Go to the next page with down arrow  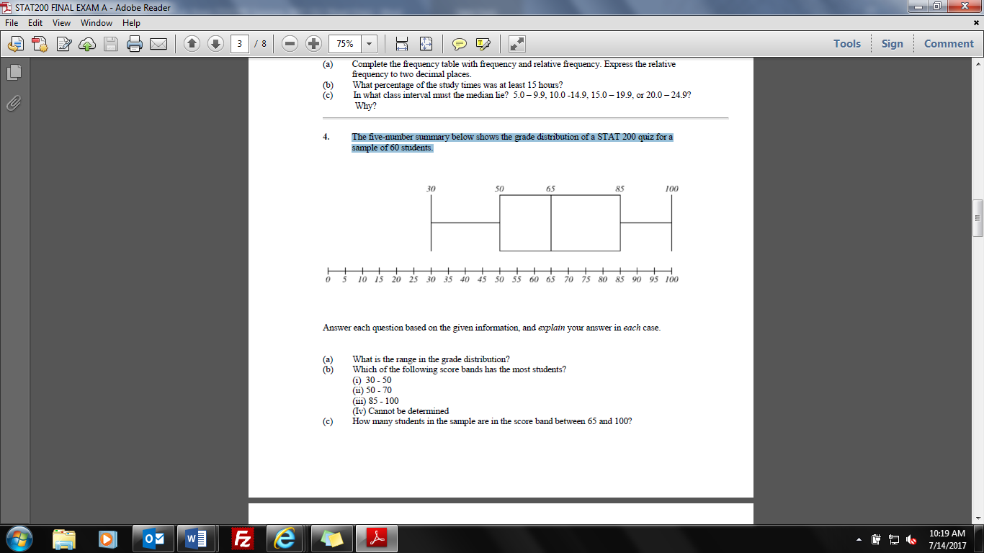pyautogui.click(x=215, y=43)
